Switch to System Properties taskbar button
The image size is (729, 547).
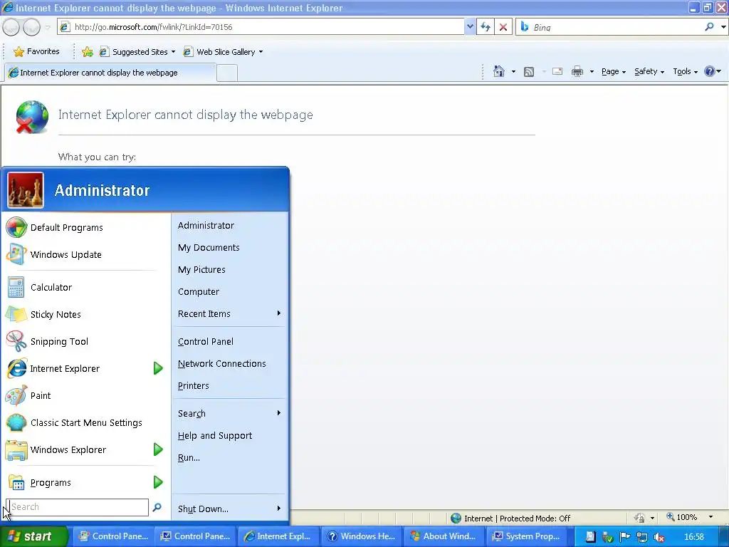coord(526,536)
